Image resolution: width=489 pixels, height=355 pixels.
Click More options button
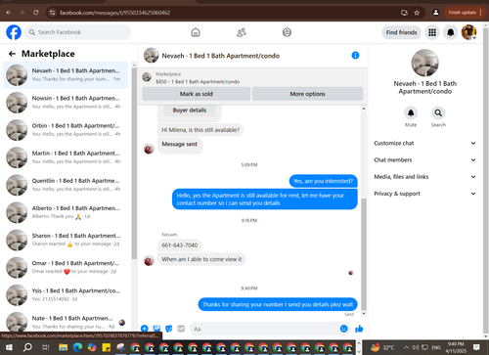click(x=307, y=94)
